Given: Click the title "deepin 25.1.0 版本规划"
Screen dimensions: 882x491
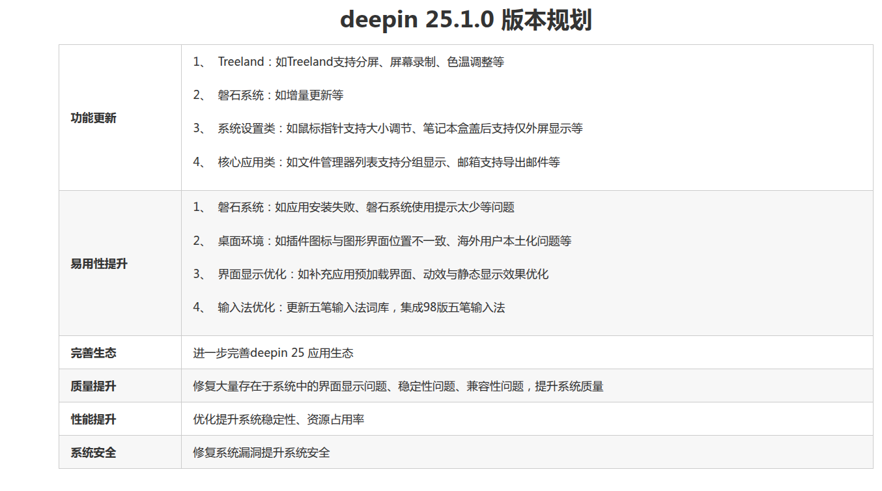Looking at the screenshot, I should (x=466, y=20).
